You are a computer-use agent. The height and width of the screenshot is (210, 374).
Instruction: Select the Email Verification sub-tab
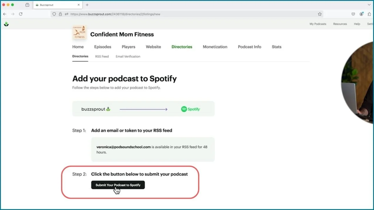pyautogui.click(x=128, y=57)
